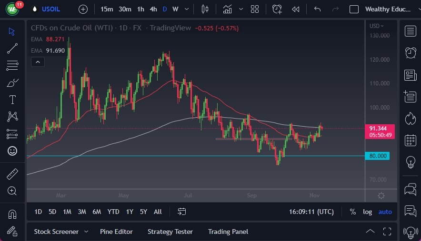
Task: Expand the Stock Screener dropdown arrow
Action: [86, 232]
